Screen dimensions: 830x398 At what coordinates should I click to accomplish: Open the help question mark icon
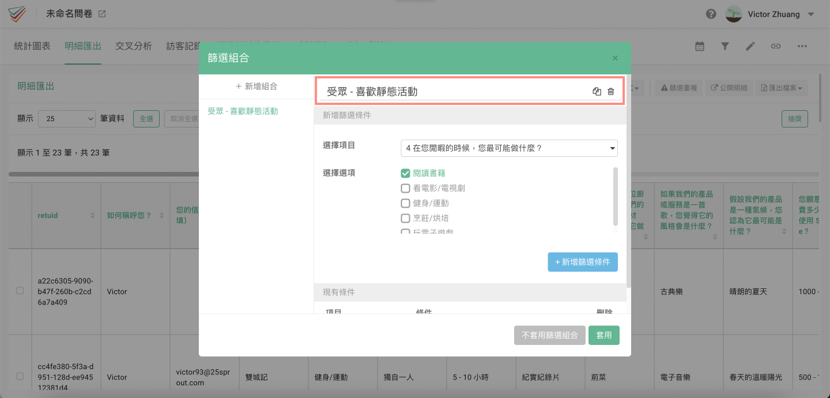(711, 14)
